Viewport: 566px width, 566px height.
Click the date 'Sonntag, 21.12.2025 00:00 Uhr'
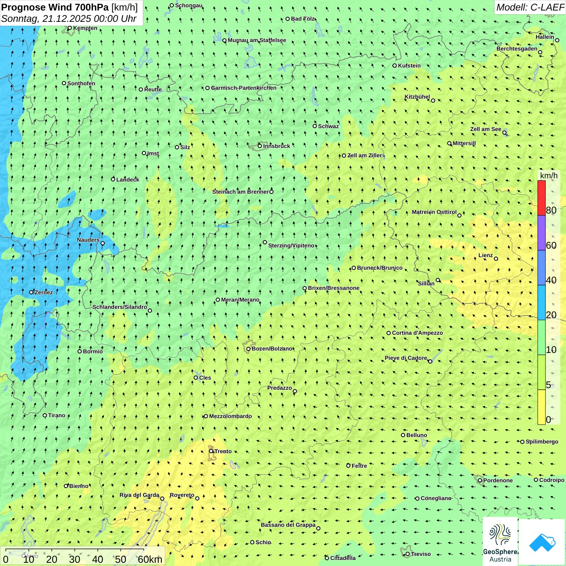(69, 19)
